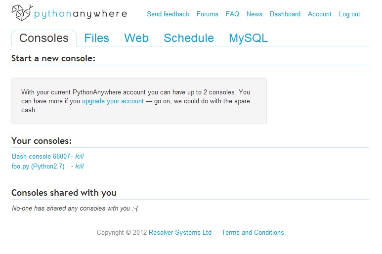Switch to the Files tab

click(x=96, y=38)
